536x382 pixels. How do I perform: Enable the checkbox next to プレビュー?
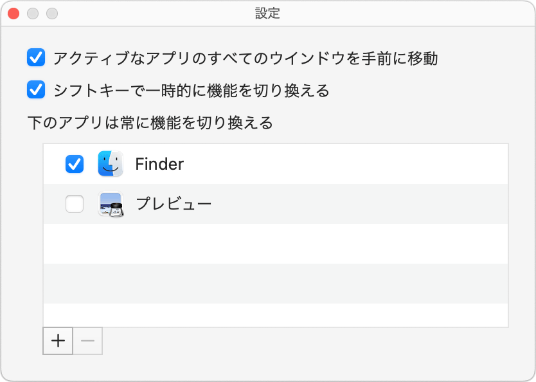pyautogui.click(x=74, y=203)
